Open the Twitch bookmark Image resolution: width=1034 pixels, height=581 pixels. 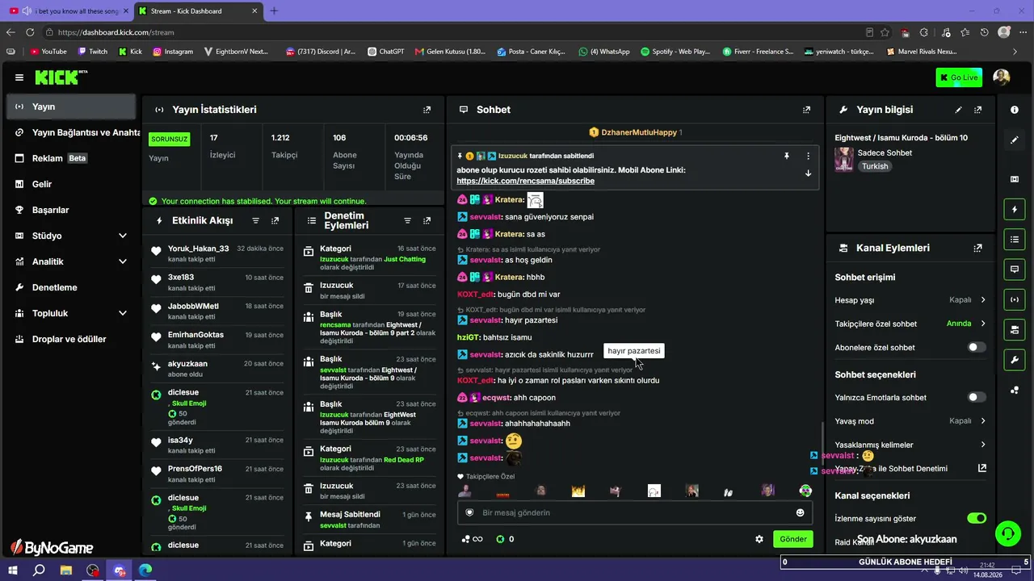(x=91, y=52)
